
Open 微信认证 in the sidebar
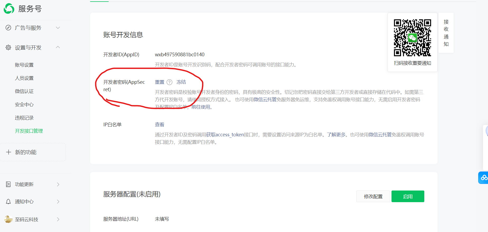(24, 91)
